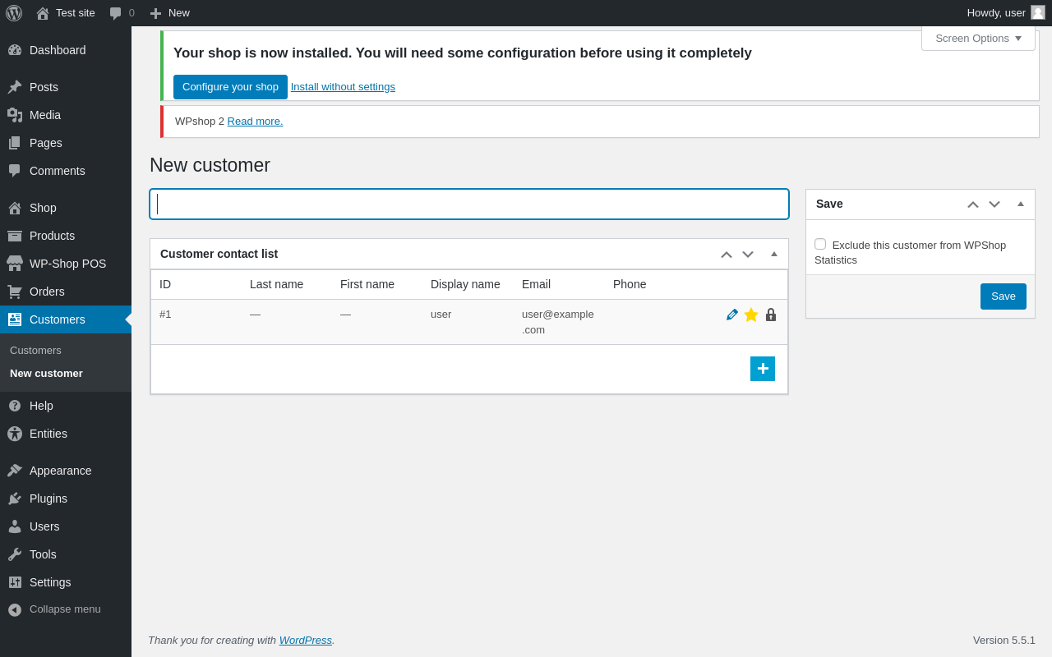Click the Install without settings link
Screen dimensions: 1052x657
point(343,87)
